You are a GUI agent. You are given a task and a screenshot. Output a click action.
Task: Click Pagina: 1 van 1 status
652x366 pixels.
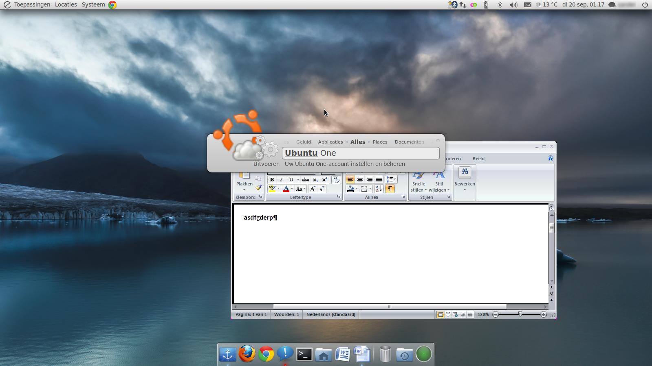pos(251,314)
